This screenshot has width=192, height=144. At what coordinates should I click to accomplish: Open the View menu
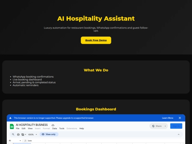(x=30, y=128)
